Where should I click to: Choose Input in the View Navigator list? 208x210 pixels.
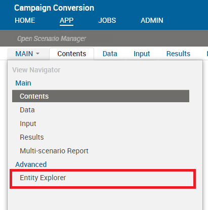pyautogui.click(x=28, y=123)
